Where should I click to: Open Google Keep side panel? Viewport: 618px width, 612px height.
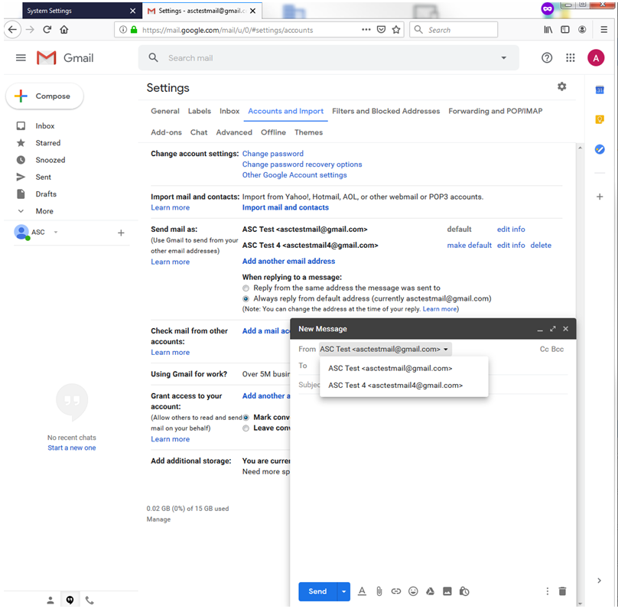(x=600, y=119)
